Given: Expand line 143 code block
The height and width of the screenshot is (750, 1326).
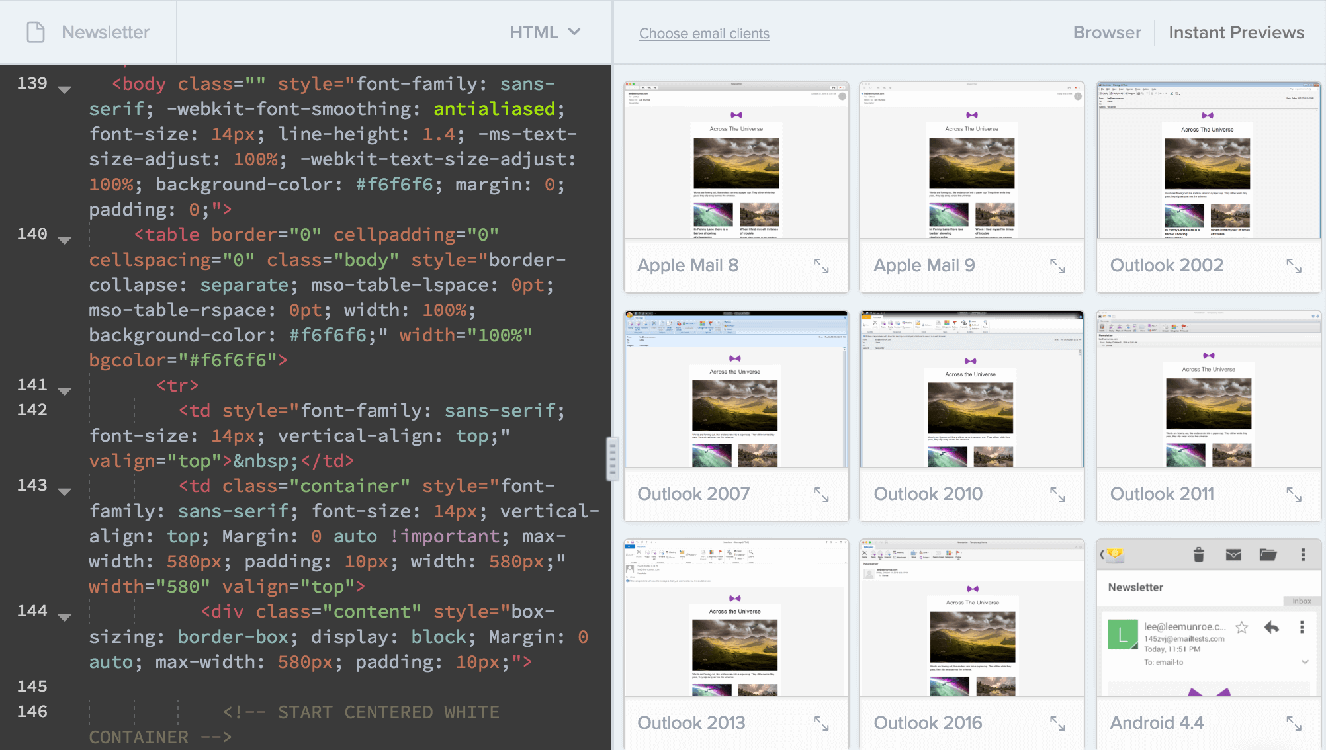Looking at the screenshot, I should pyautogui.click(x=65, y=489).
